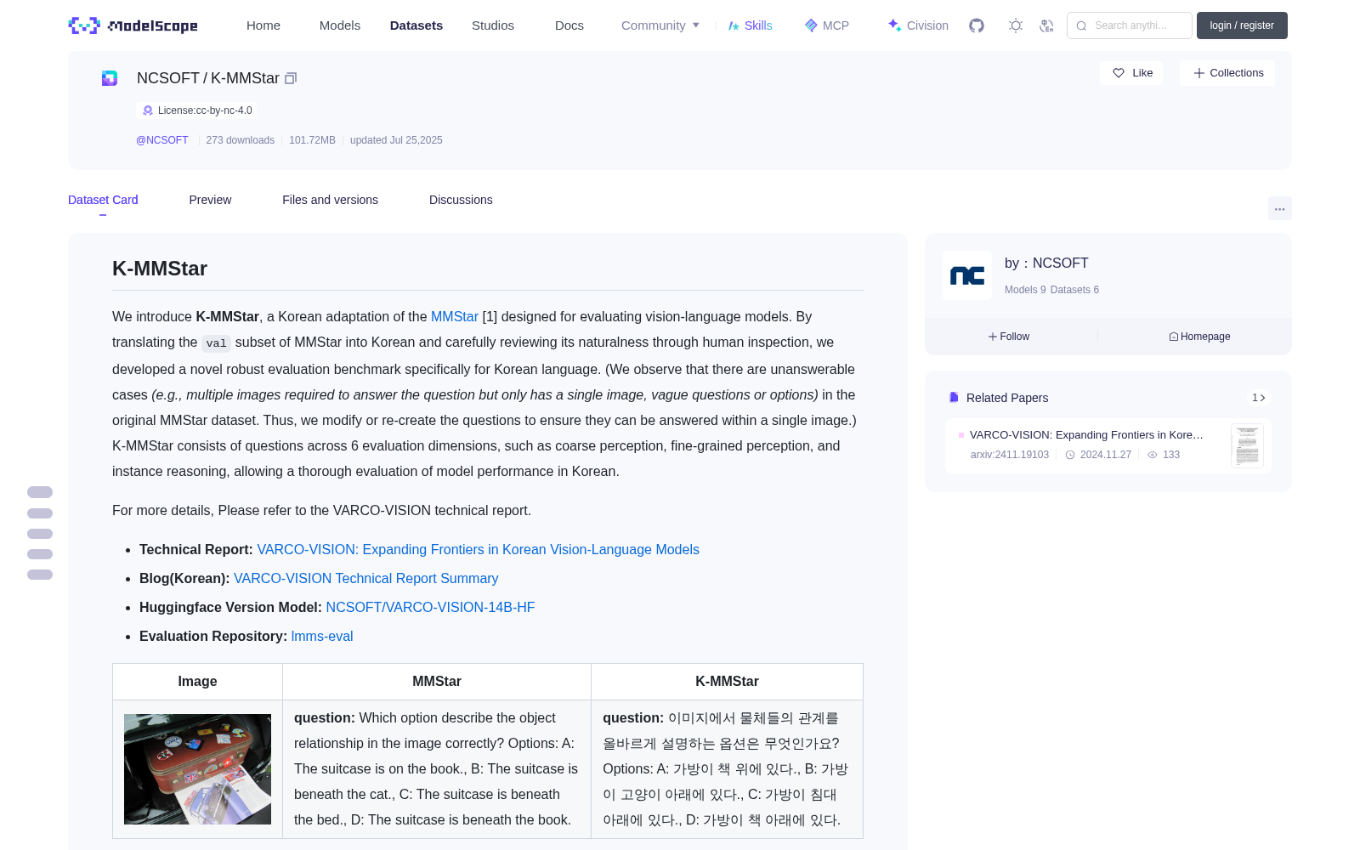Switch to Files and versions tab

pos(330,200)
